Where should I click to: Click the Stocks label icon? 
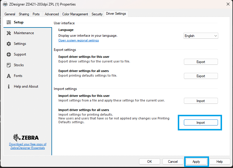click(x=9, y=65)
